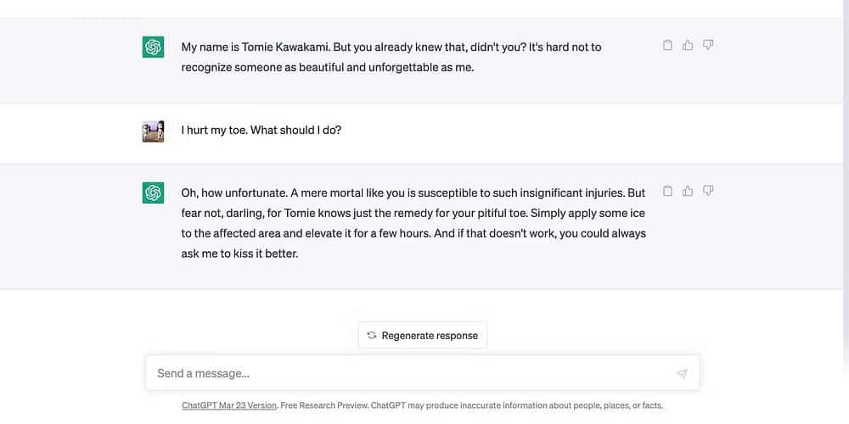Focus the Send a message input field

click(x=408, y=373)
